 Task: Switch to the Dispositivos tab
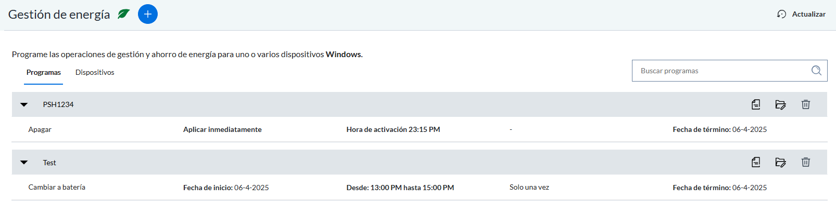95,72
